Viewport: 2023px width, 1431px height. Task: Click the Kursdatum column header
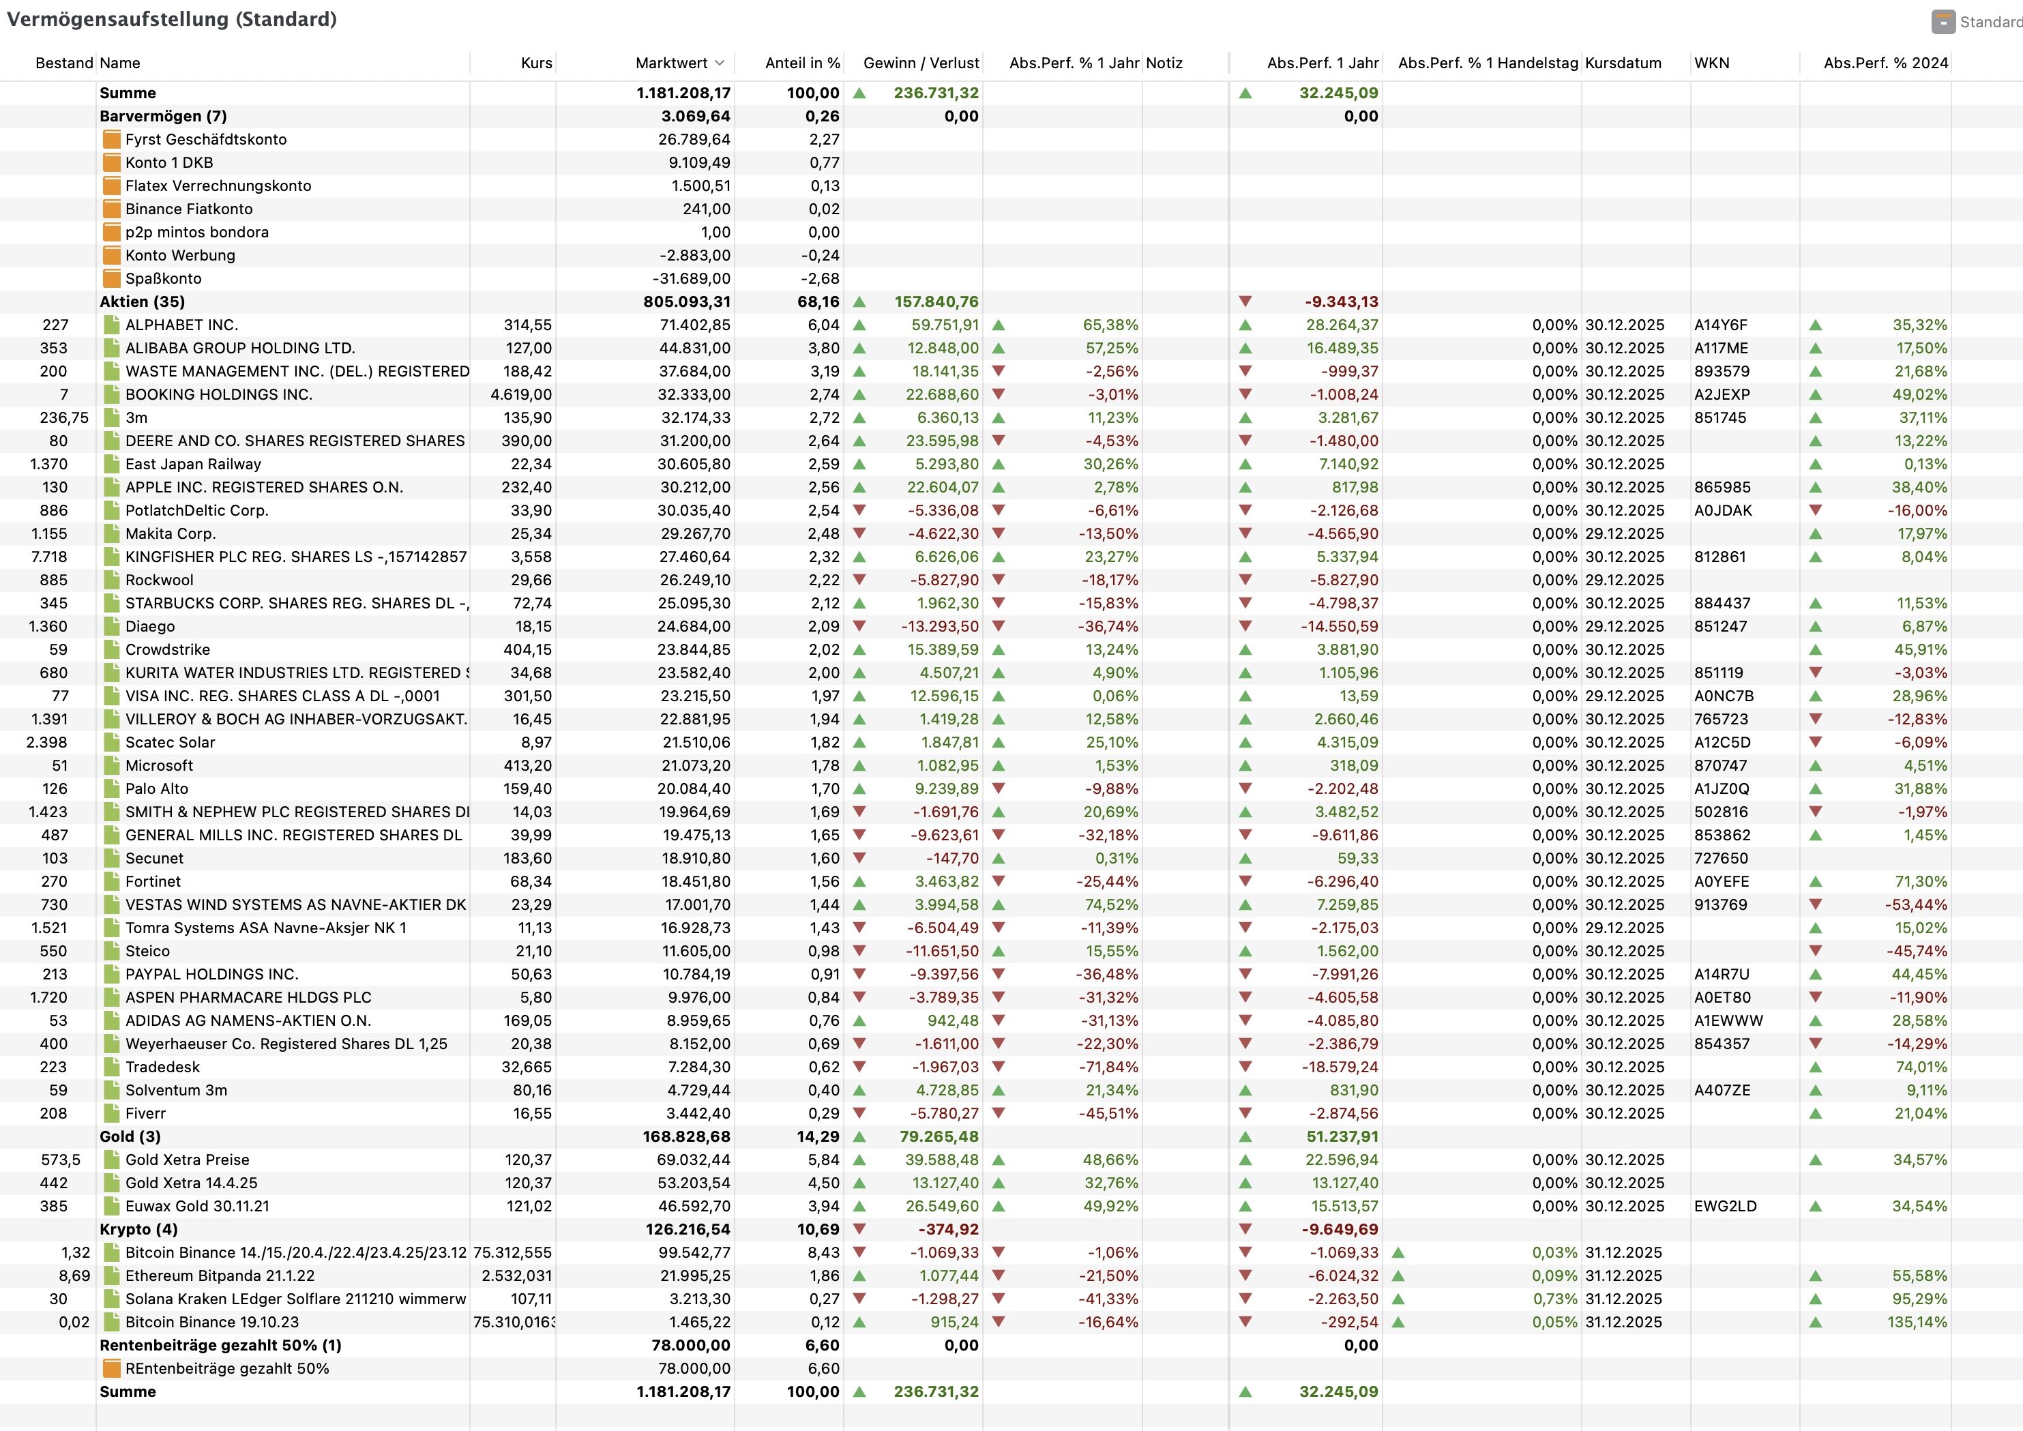(x=1623, y=63)
